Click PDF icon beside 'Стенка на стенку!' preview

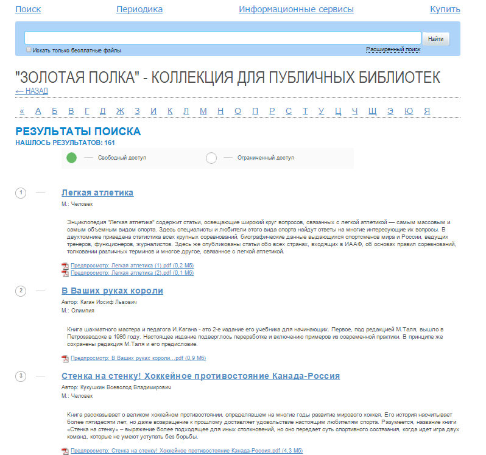click(x=65, y=451)
